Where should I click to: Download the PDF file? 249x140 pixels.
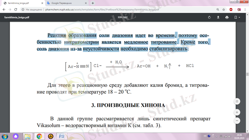218,17
